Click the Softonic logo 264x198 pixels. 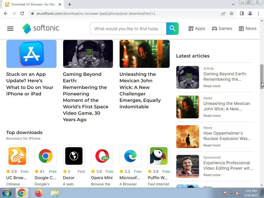coord(41,28)
